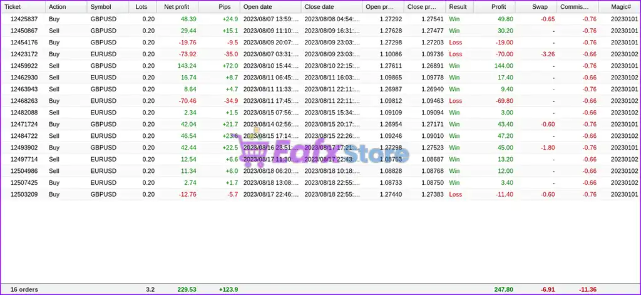The height and width of the screenshot is (295, 641).
Task: Select ticket 12462930 row
Action: 320,77
